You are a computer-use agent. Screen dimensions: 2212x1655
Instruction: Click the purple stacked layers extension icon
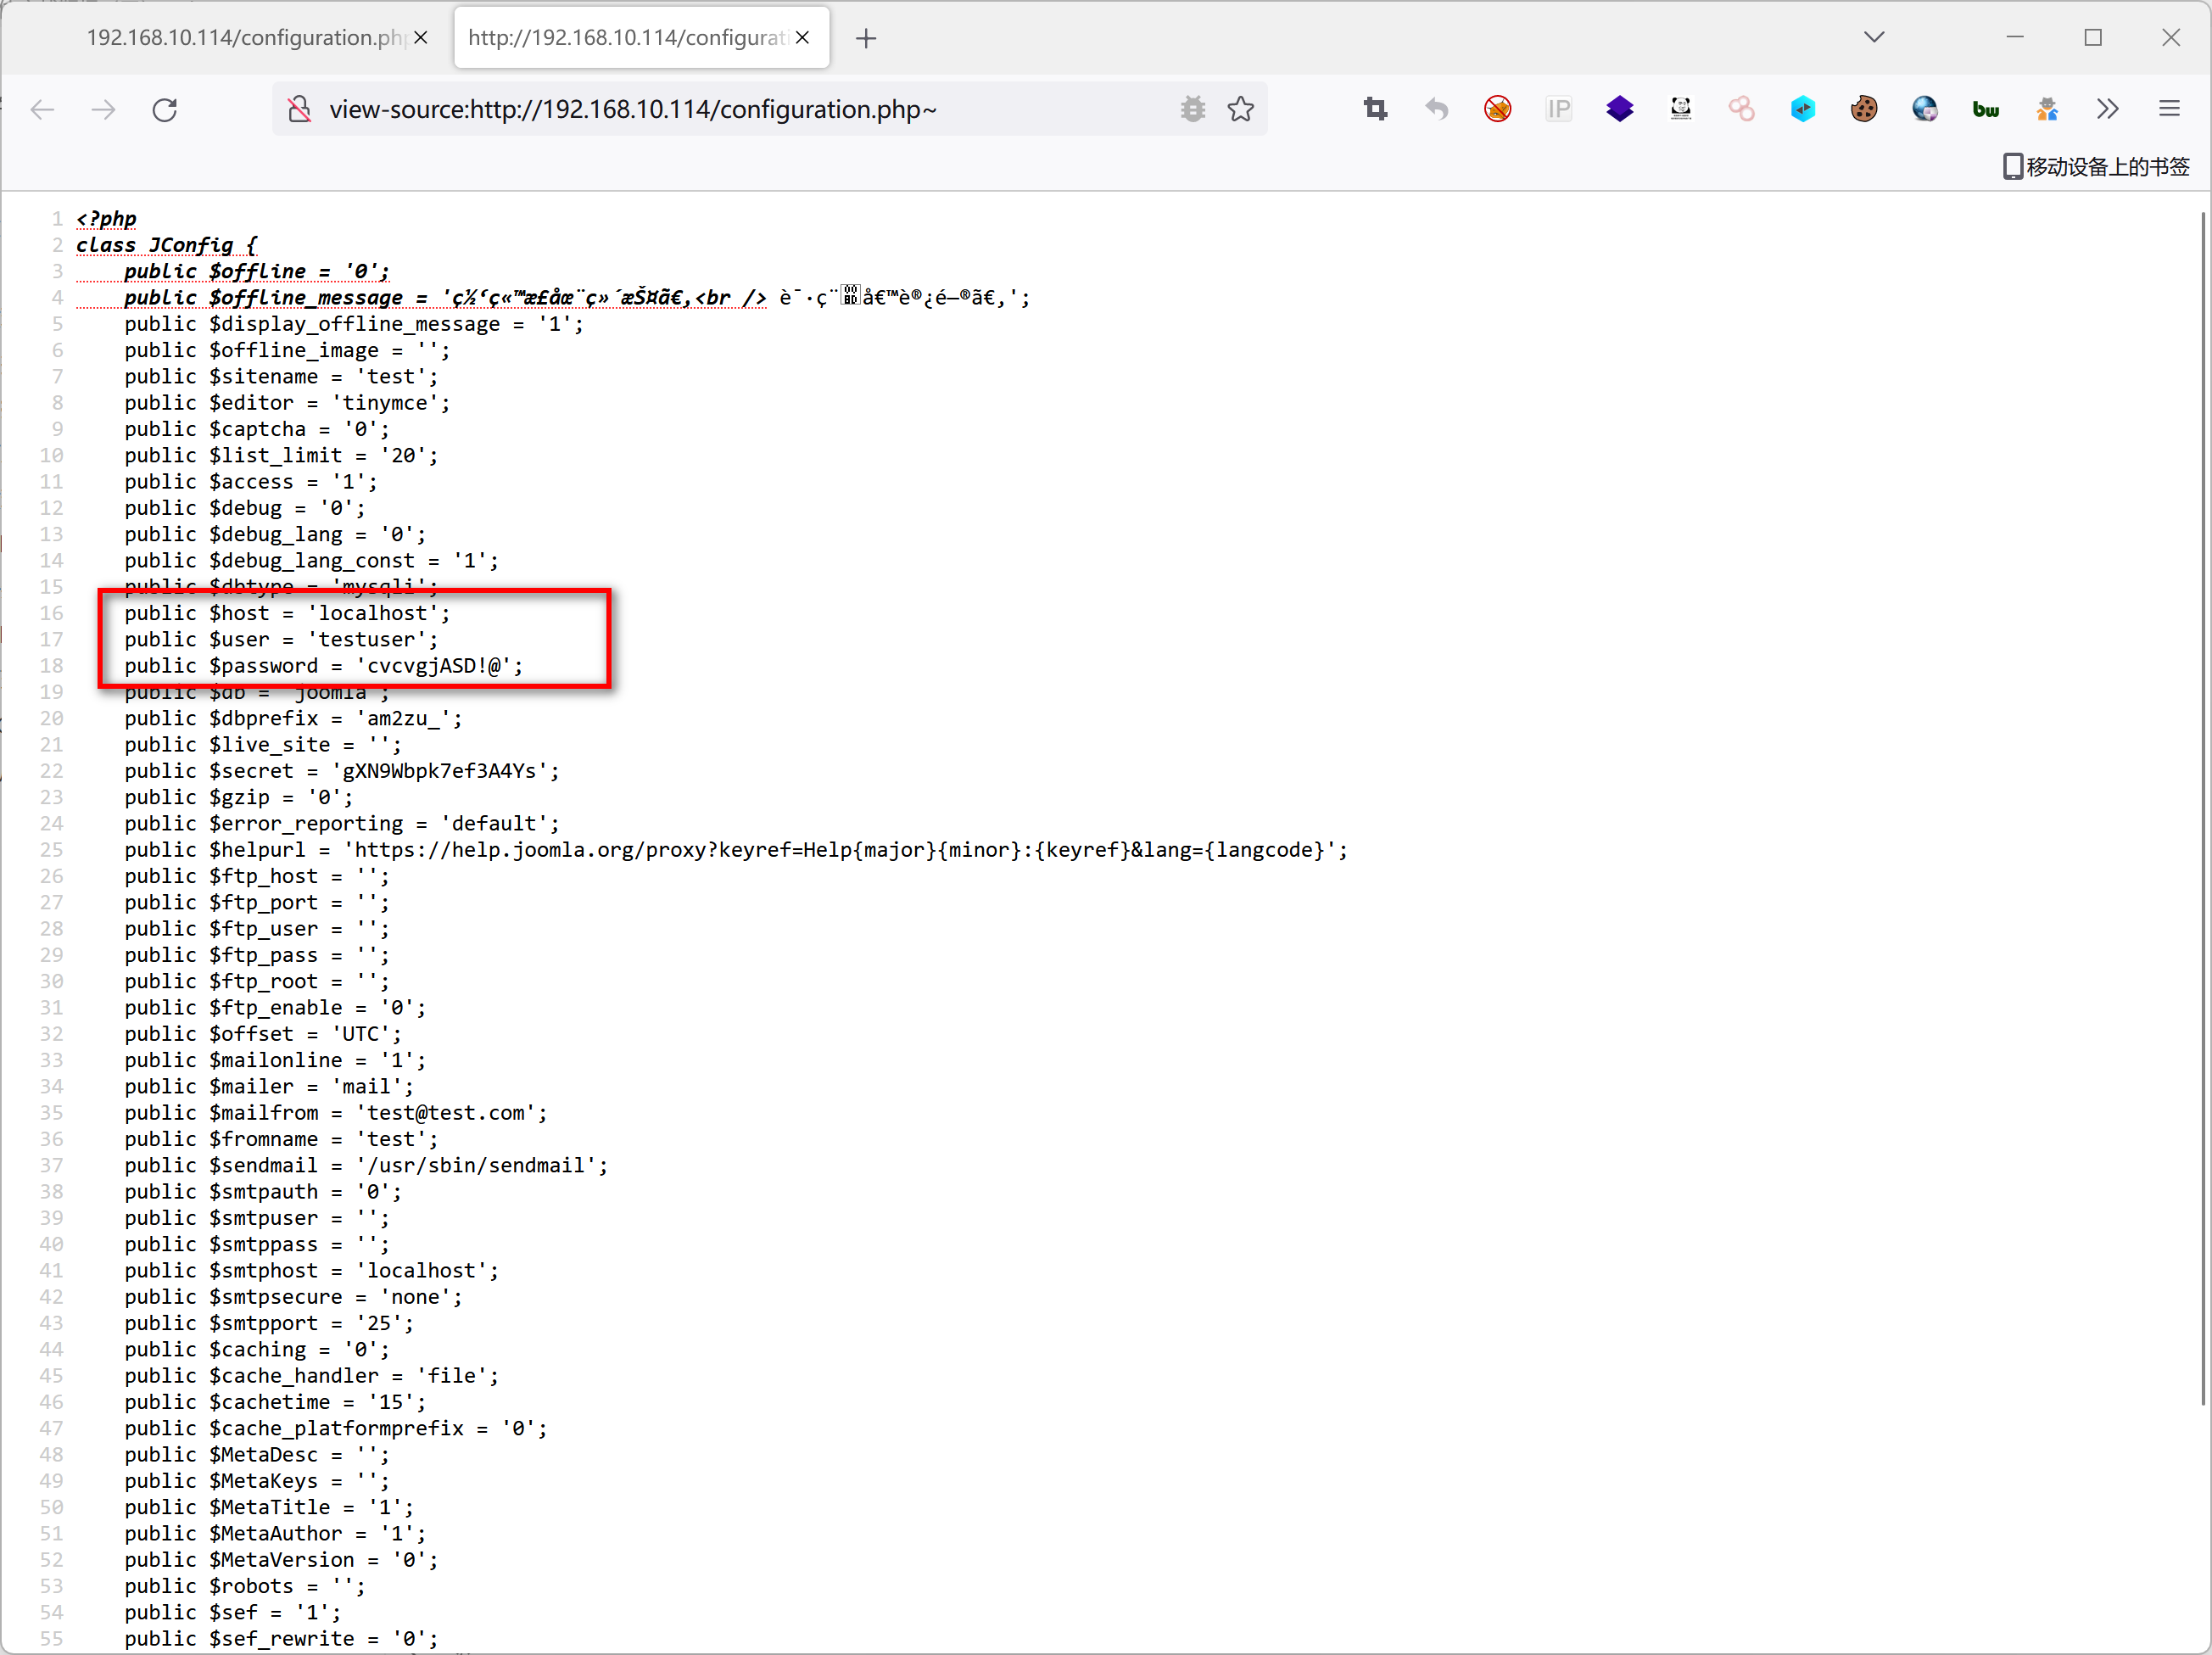(1620, 109)
